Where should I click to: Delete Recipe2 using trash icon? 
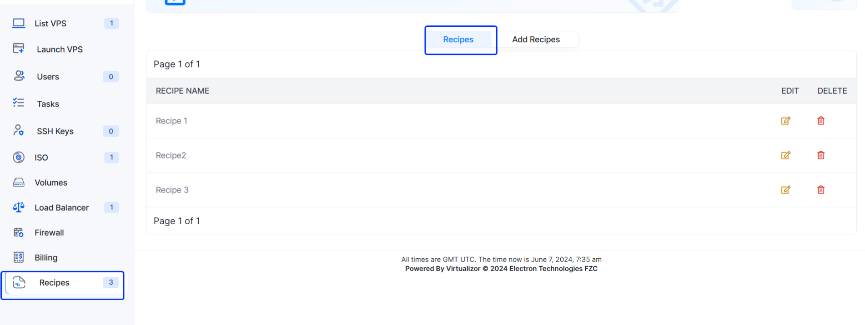click(x=820, y=155)
